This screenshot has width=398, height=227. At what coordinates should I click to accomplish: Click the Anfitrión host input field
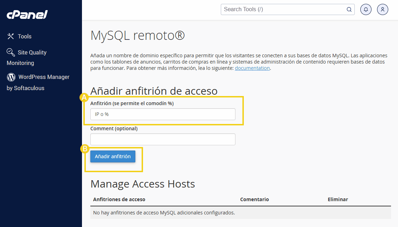[163, 114]
